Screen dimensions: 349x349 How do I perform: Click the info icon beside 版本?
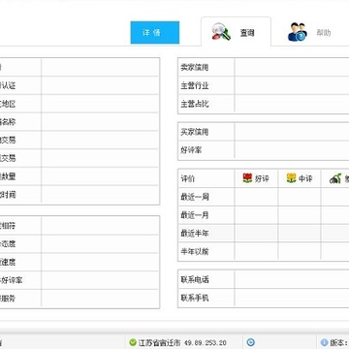[x=324, y=342]
